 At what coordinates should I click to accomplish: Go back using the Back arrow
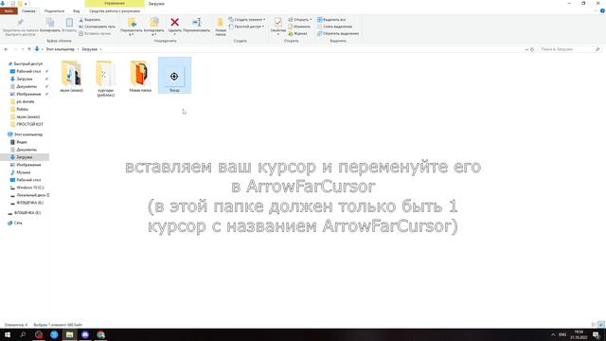tap(6, 49)
